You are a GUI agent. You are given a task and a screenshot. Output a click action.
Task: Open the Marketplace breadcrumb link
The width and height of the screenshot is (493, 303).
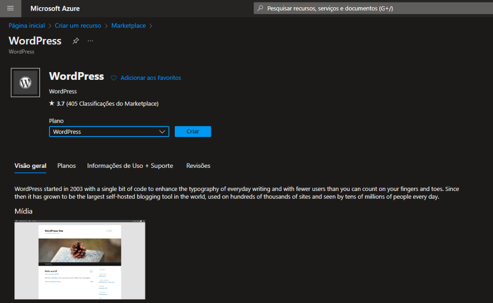129,26
